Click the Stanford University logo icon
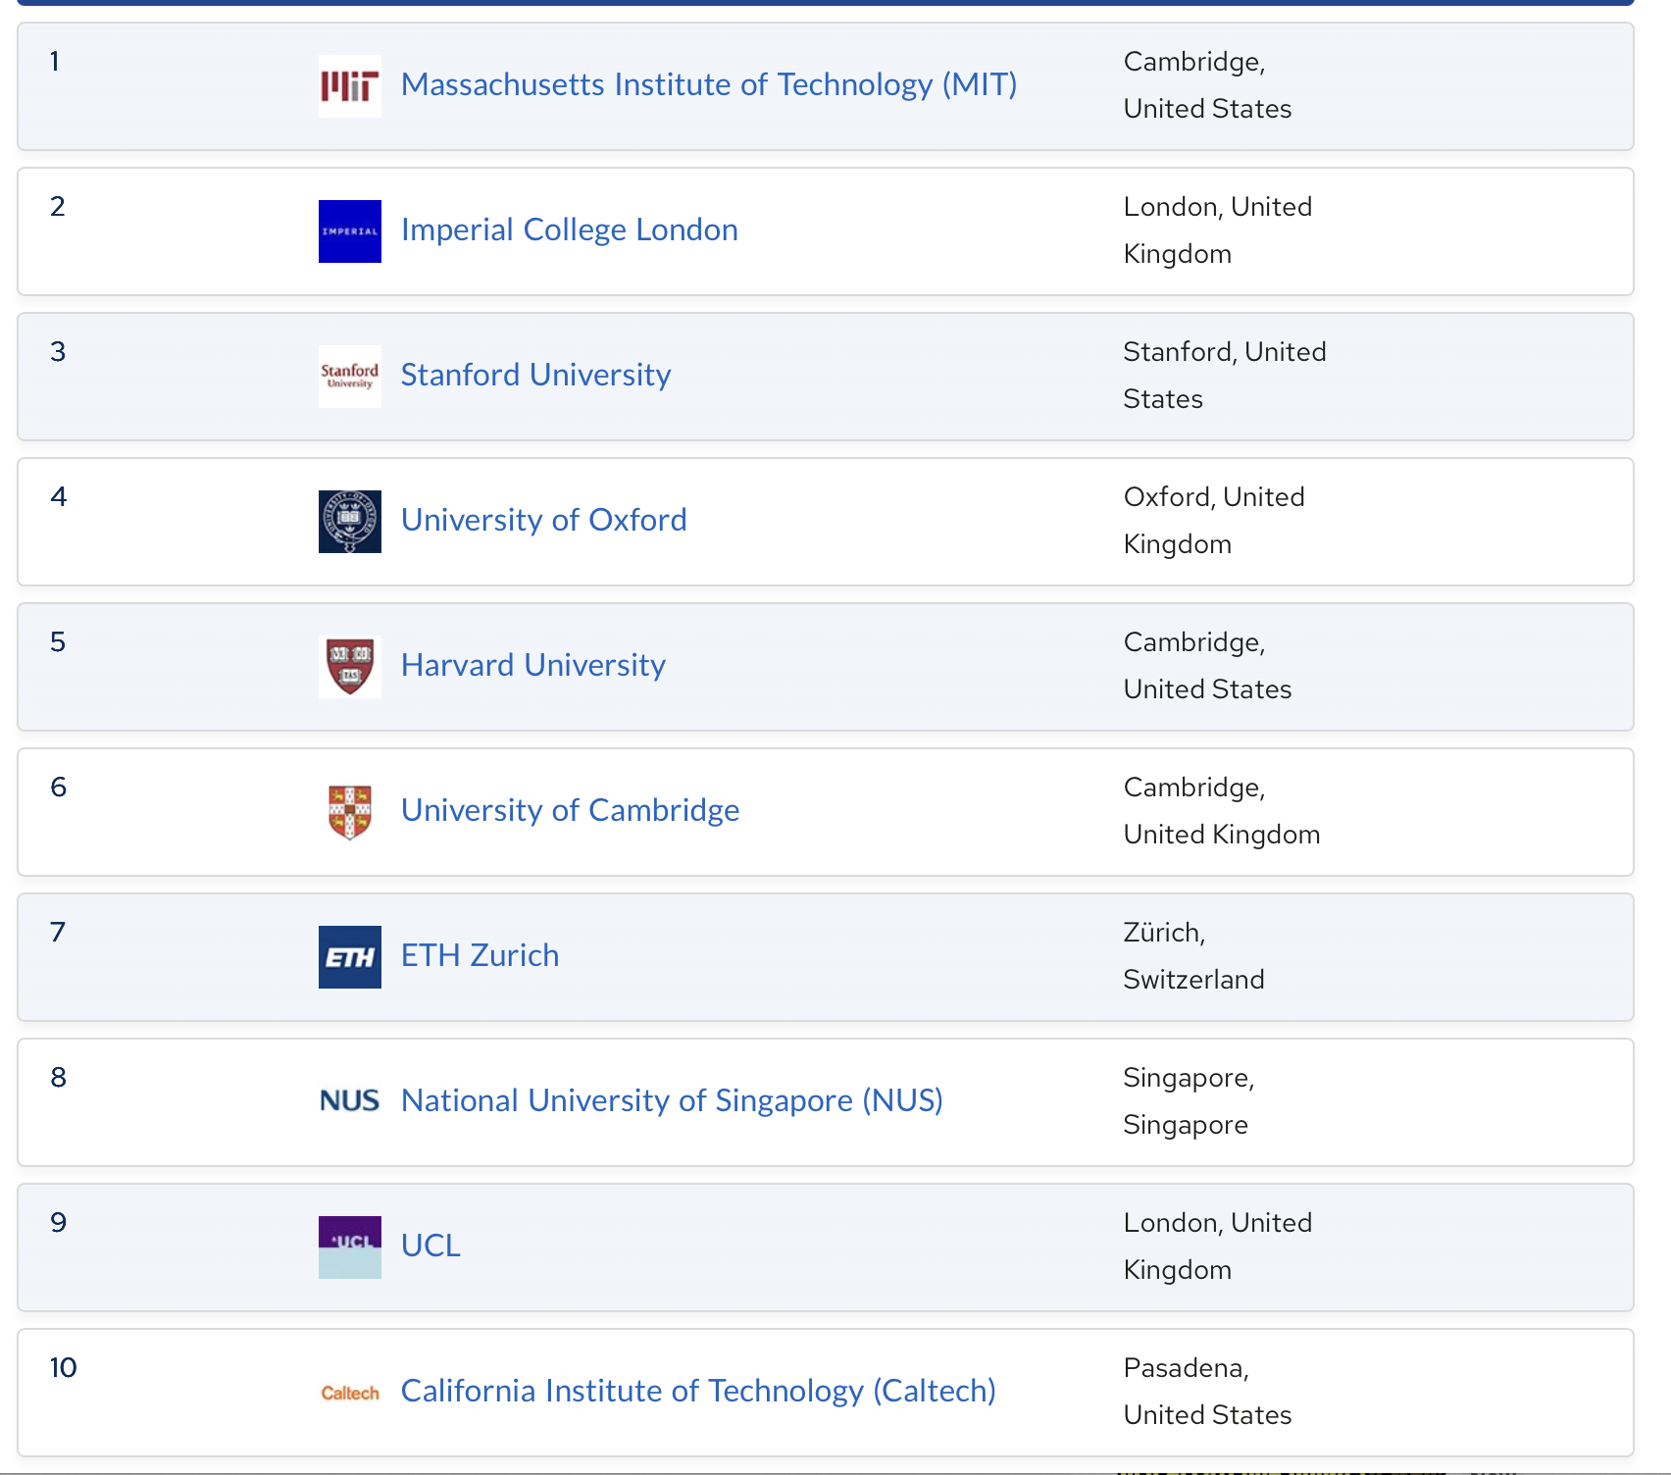The image size is (1671, 1475). coord(349,377)
